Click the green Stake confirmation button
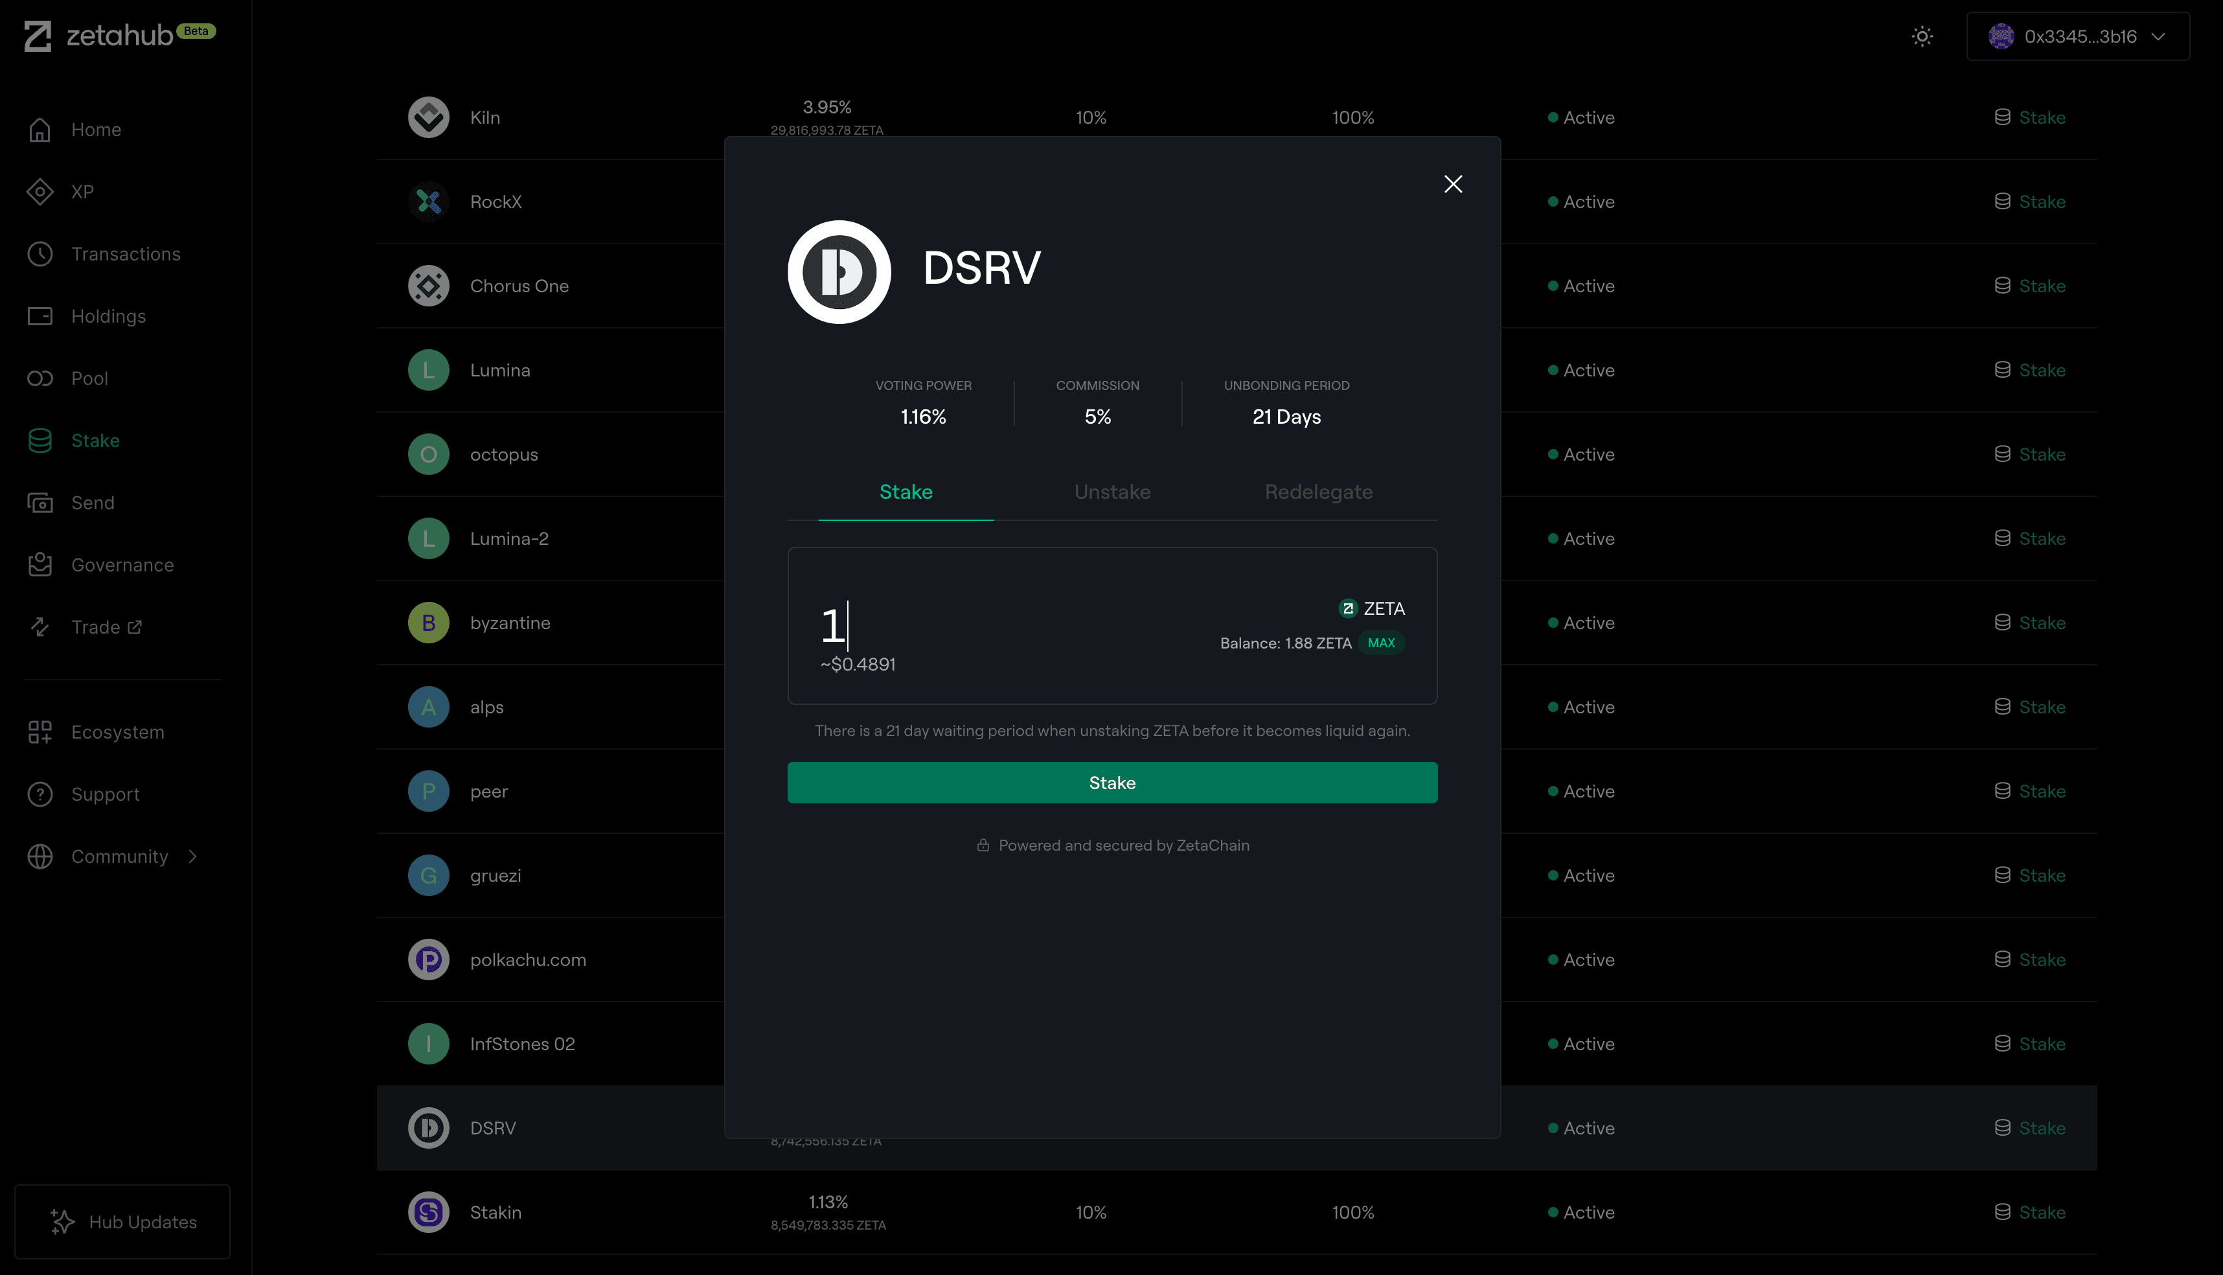 [1112, 783]
